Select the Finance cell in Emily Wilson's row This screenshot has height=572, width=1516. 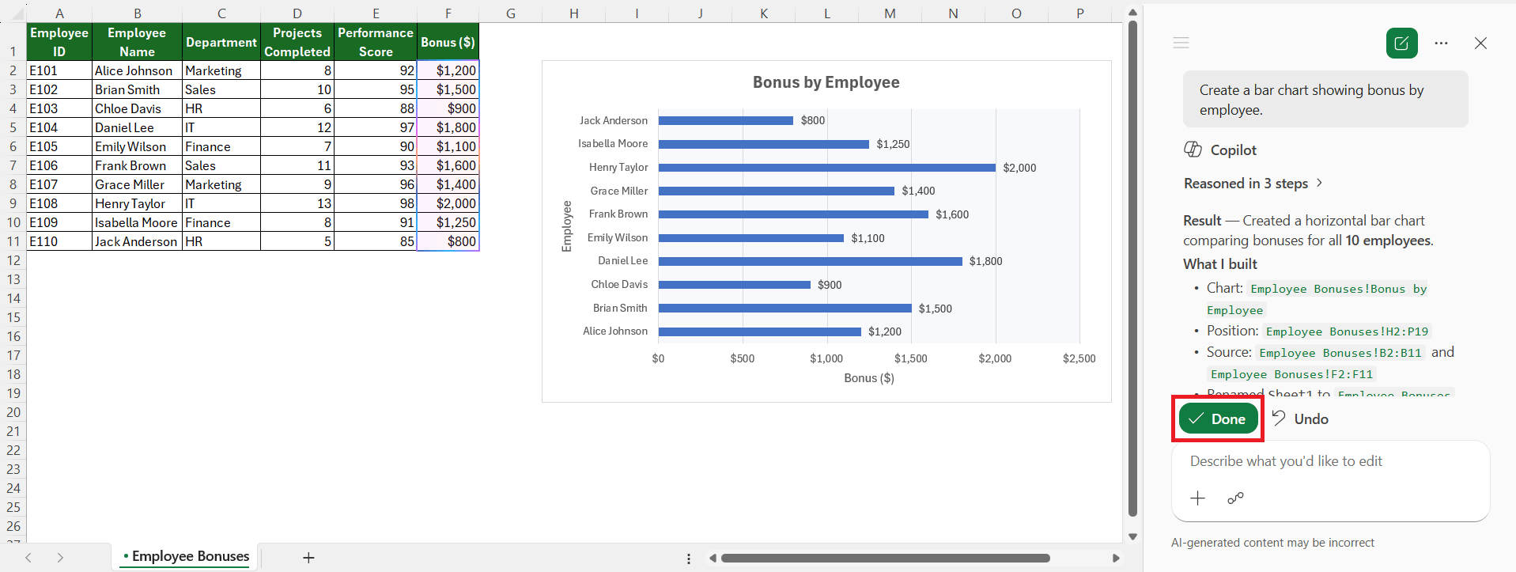click(221, 146)
